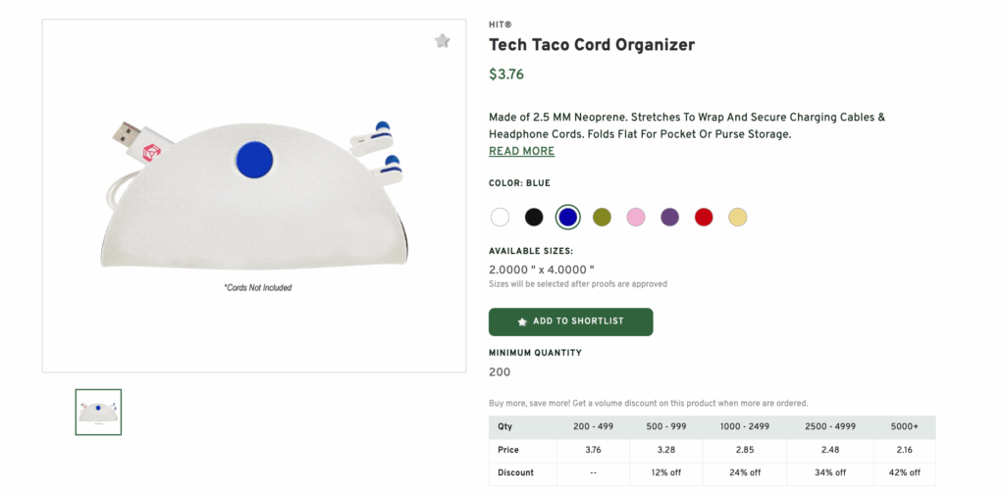Click the 200 - 499 quantity column header

[594, 427]
